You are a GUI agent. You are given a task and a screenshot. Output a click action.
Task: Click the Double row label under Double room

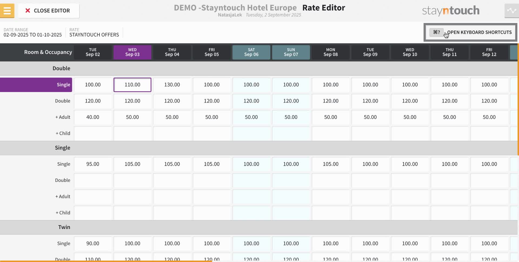click(x=62, y=101)
